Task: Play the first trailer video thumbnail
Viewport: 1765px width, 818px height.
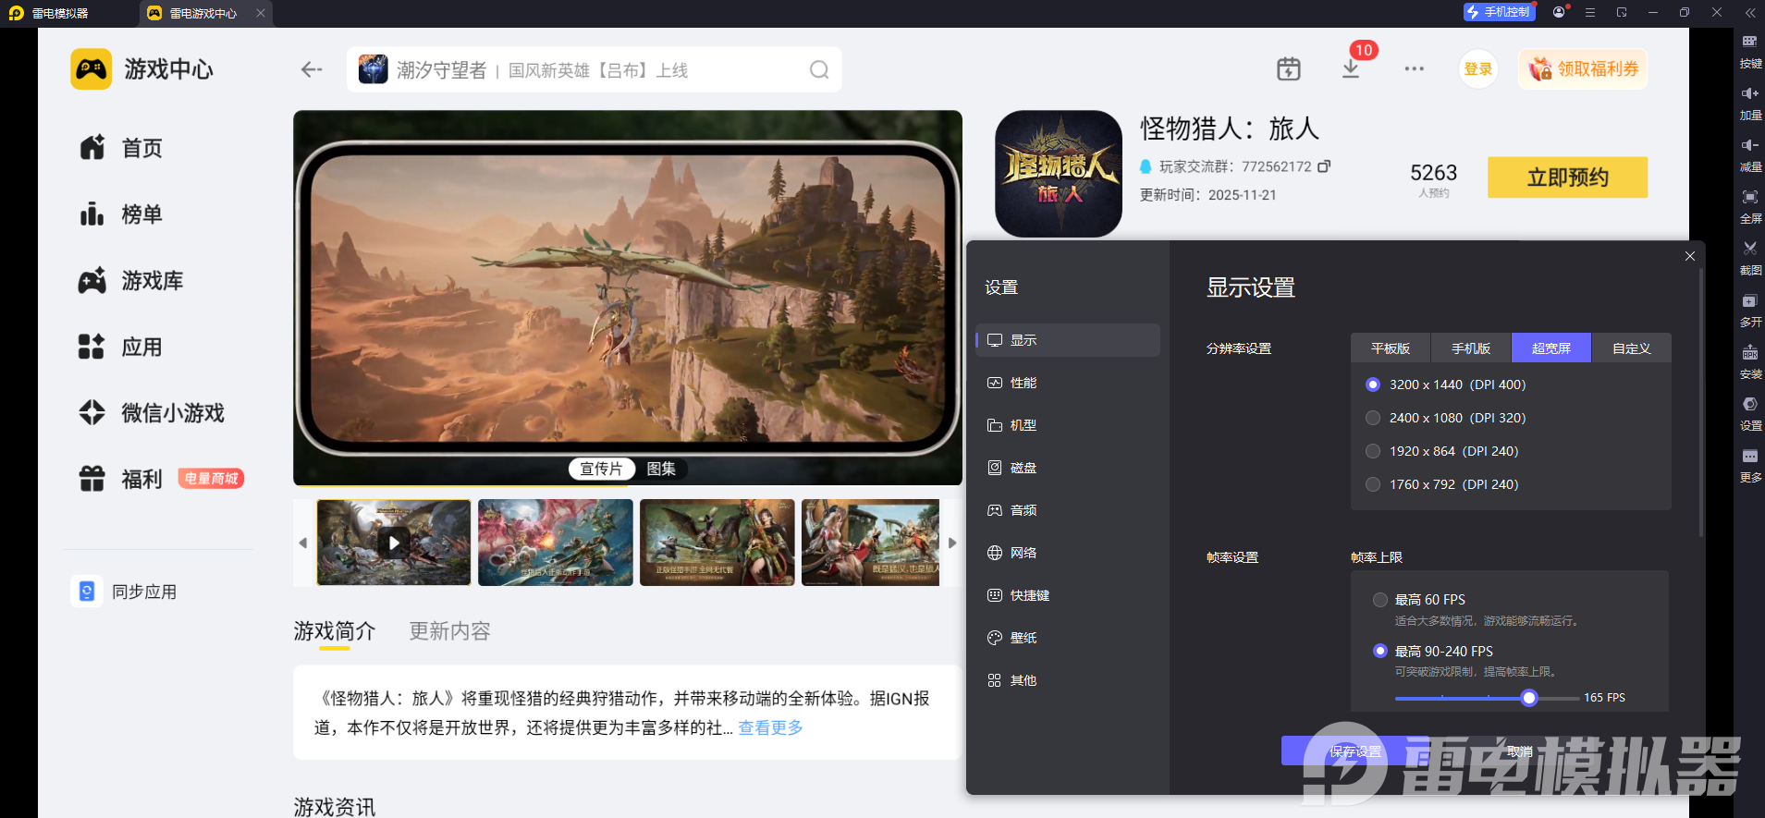Action: tap(394, 543)
